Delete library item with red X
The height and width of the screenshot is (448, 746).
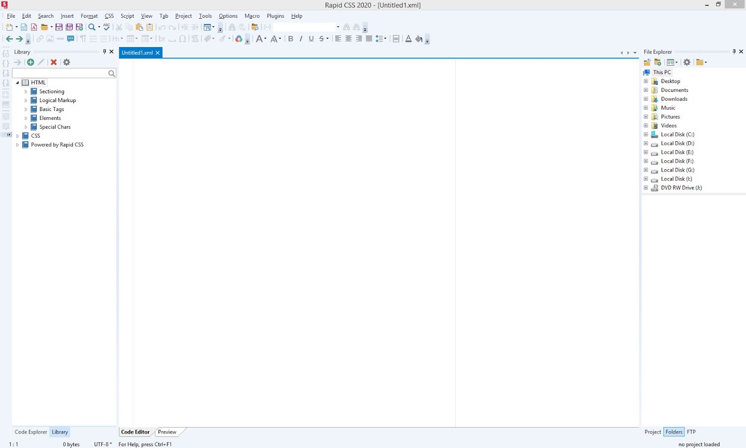tap(54, 62)
